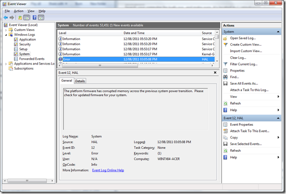The width and height of the screenshot is (286, 194).
Task: Select the General tab
Action: click(66, 80)
